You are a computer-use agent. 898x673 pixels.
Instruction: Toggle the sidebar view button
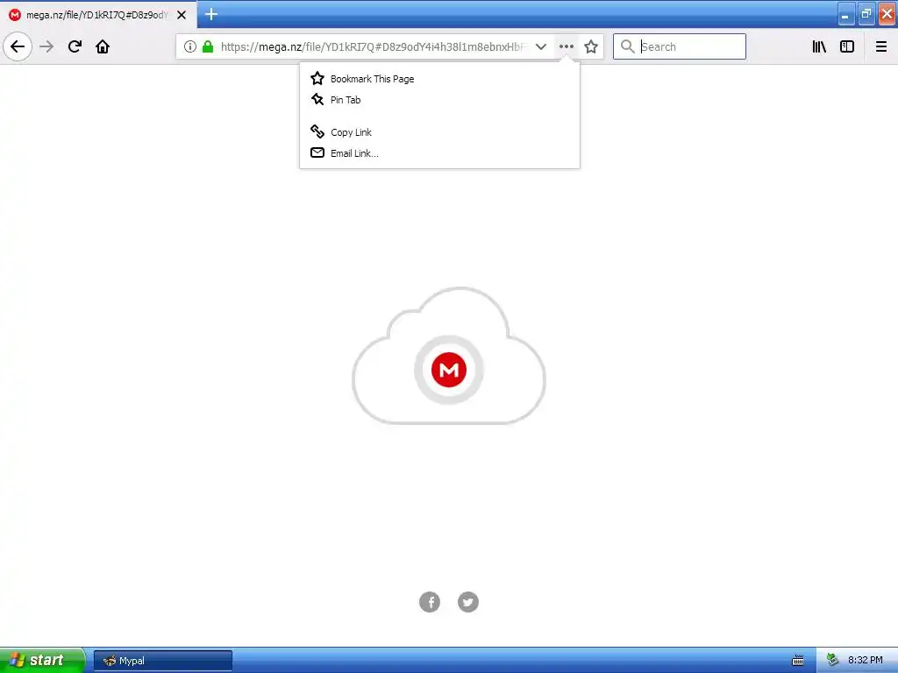click(x=847, y=46)
